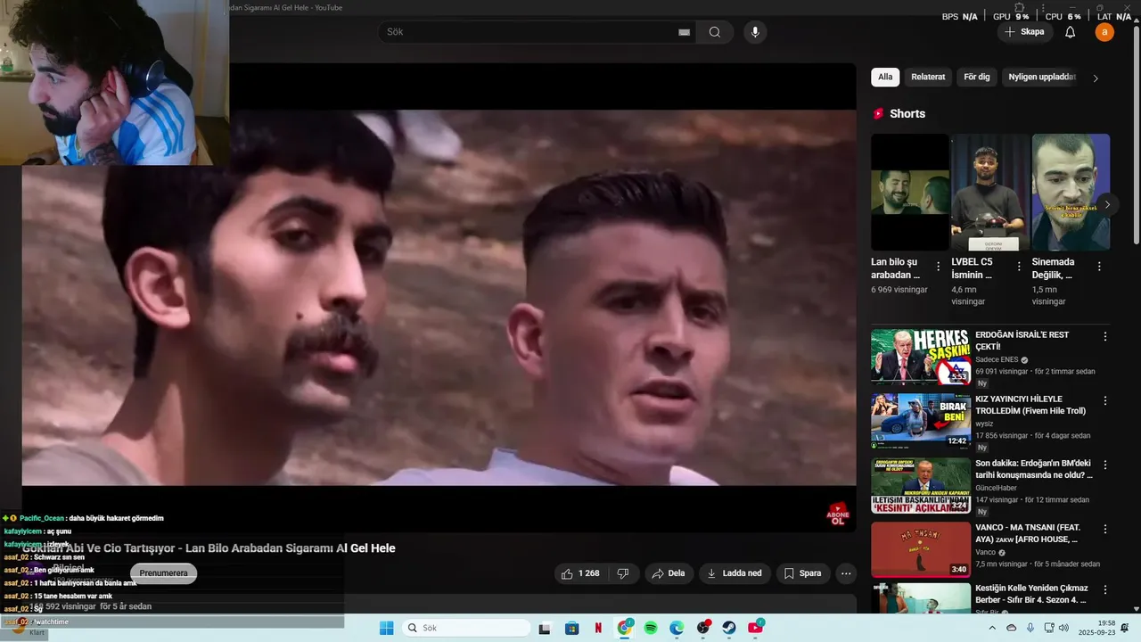The image size is (1141, 642).
Task: Open Steam from the taskbar
Action: [729, 628]
